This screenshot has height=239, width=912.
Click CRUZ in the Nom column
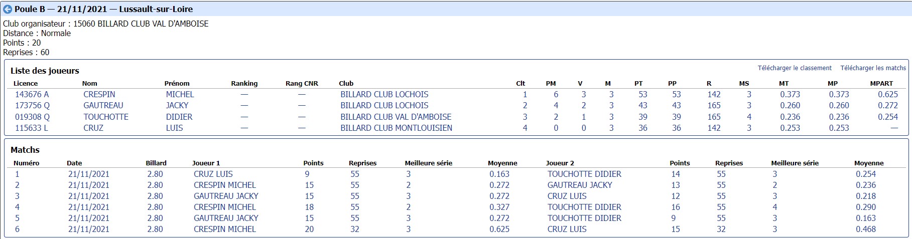coord(93,128)
